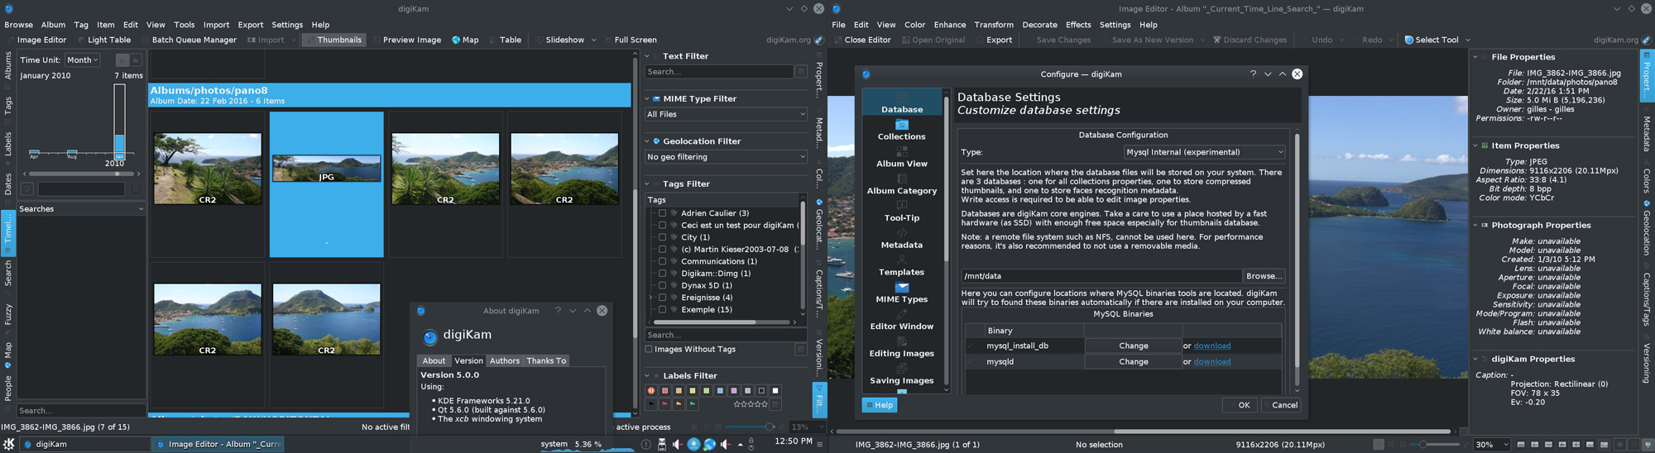Collapse the Labels Filter section
This screenshot has height=453, width=1655.
pos(647,376)
